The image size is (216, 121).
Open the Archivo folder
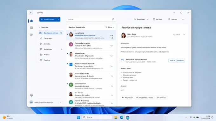[51, 55]
